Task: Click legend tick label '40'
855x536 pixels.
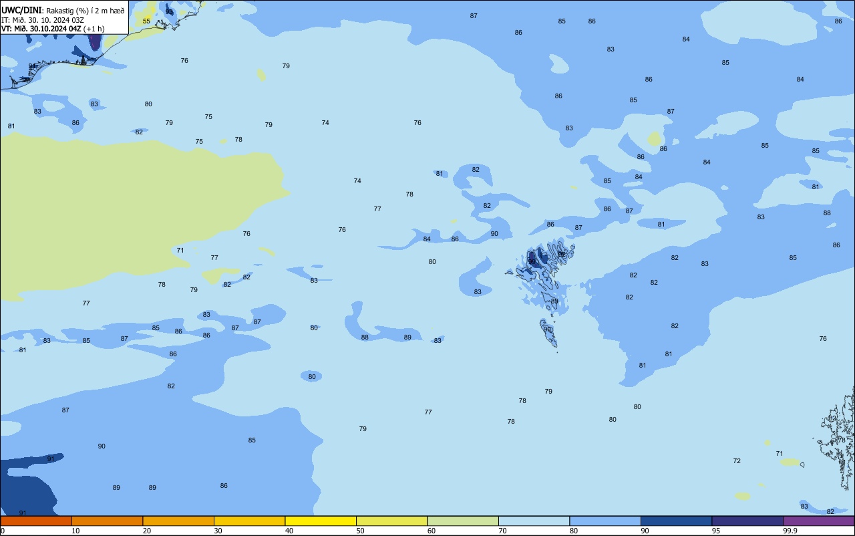Action: [289, 531]
